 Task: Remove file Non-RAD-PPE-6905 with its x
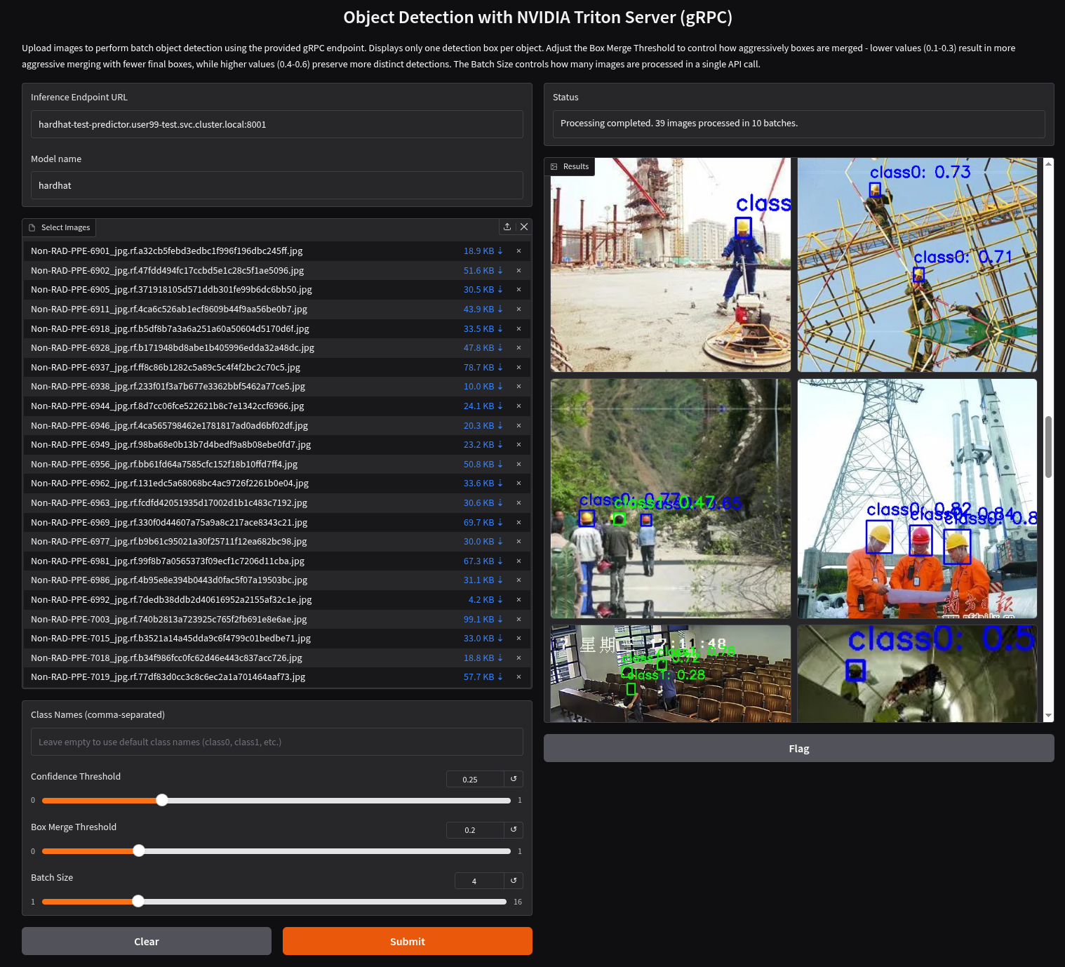[518, 289]
